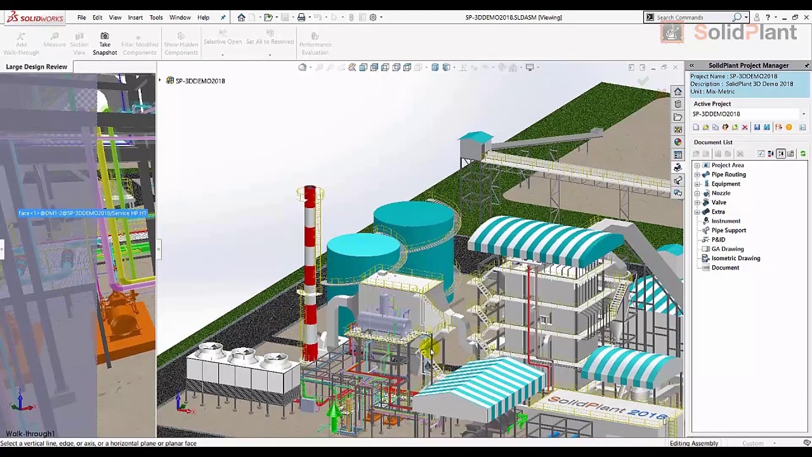Select P&ID in Document List
812x457 pixels.
[x=718, y=240]
